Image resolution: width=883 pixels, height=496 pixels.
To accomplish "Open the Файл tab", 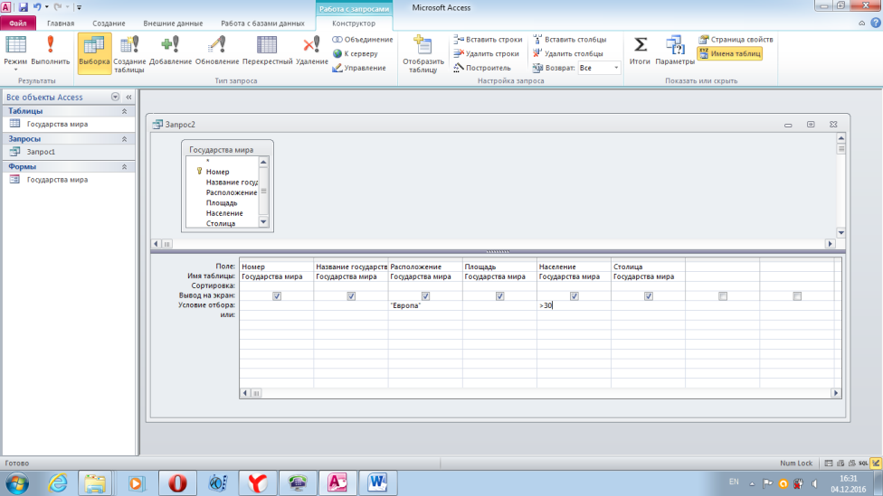I will click(18, 23).
